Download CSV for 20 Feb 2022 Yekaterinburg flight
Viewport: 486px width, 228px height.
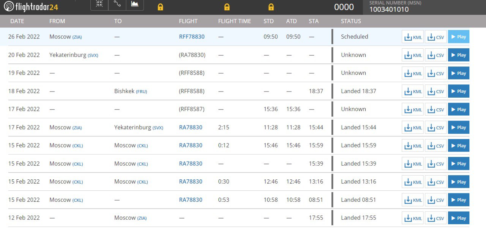click(436, 55)
